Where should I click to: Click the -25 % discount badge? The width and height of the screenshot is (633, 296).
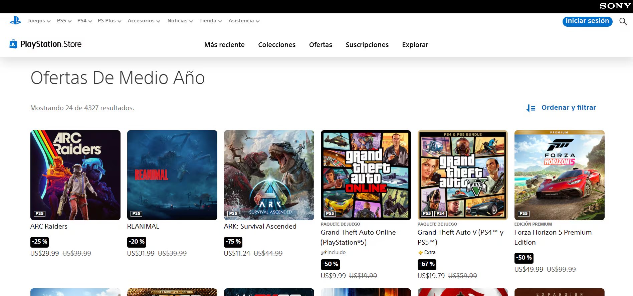pyautogui.click(x=39, y=242)
